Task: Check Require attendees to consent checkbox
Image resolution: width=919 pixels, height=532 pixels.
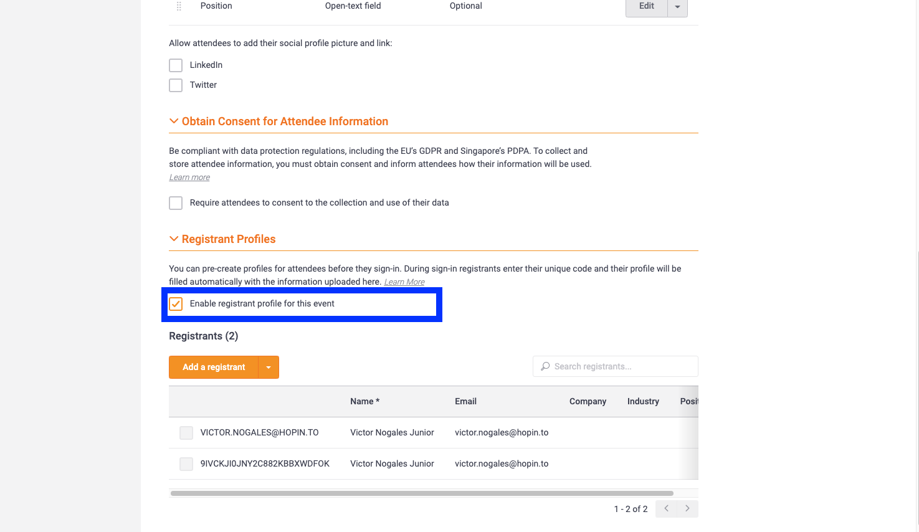Action: (176, 203)
